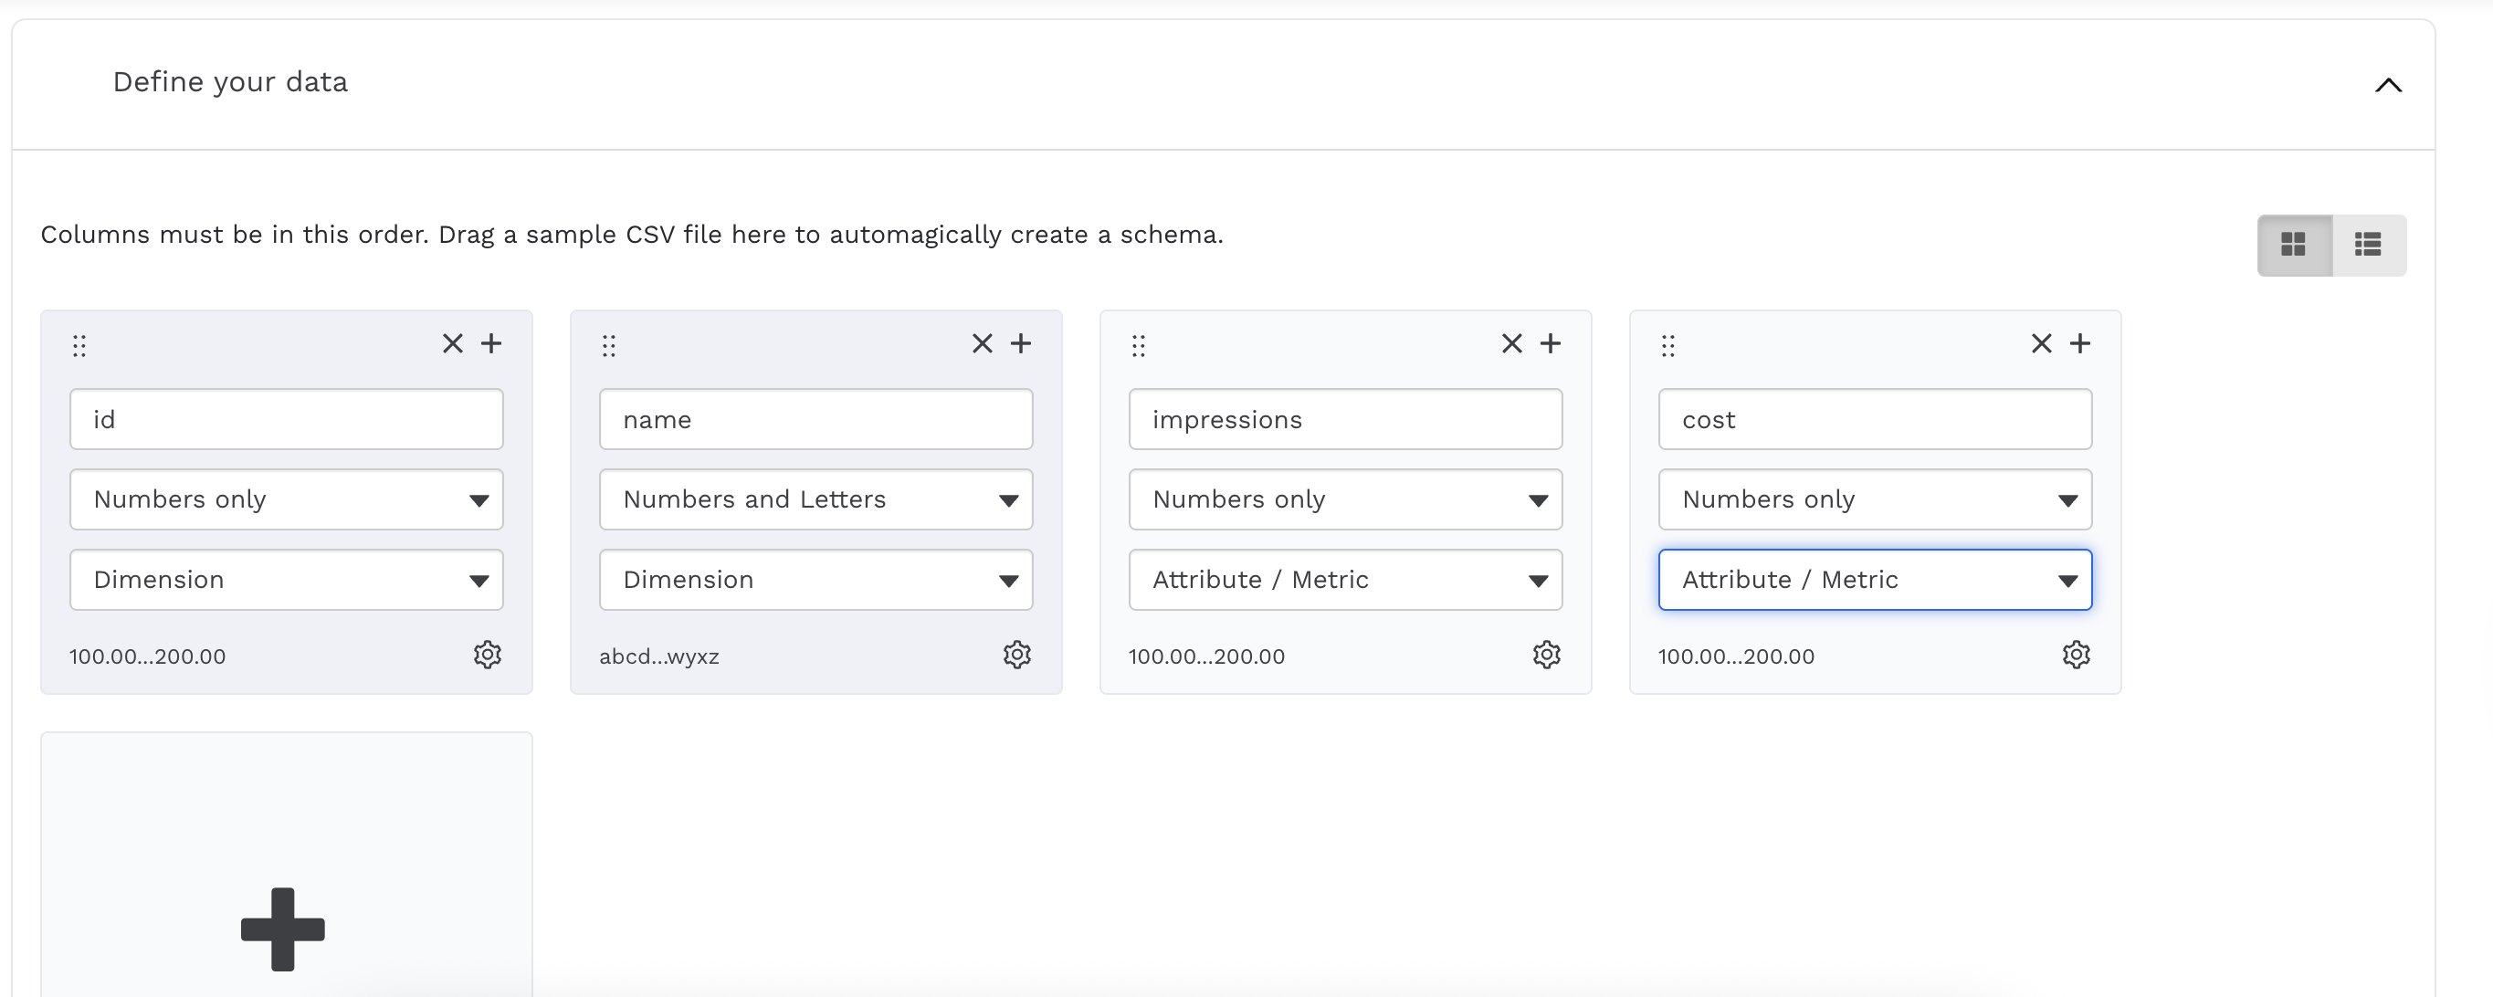Open cost column Attribute / Metric dropdown
This screenshot has height=997, width=2493.
click(1874, 580)
